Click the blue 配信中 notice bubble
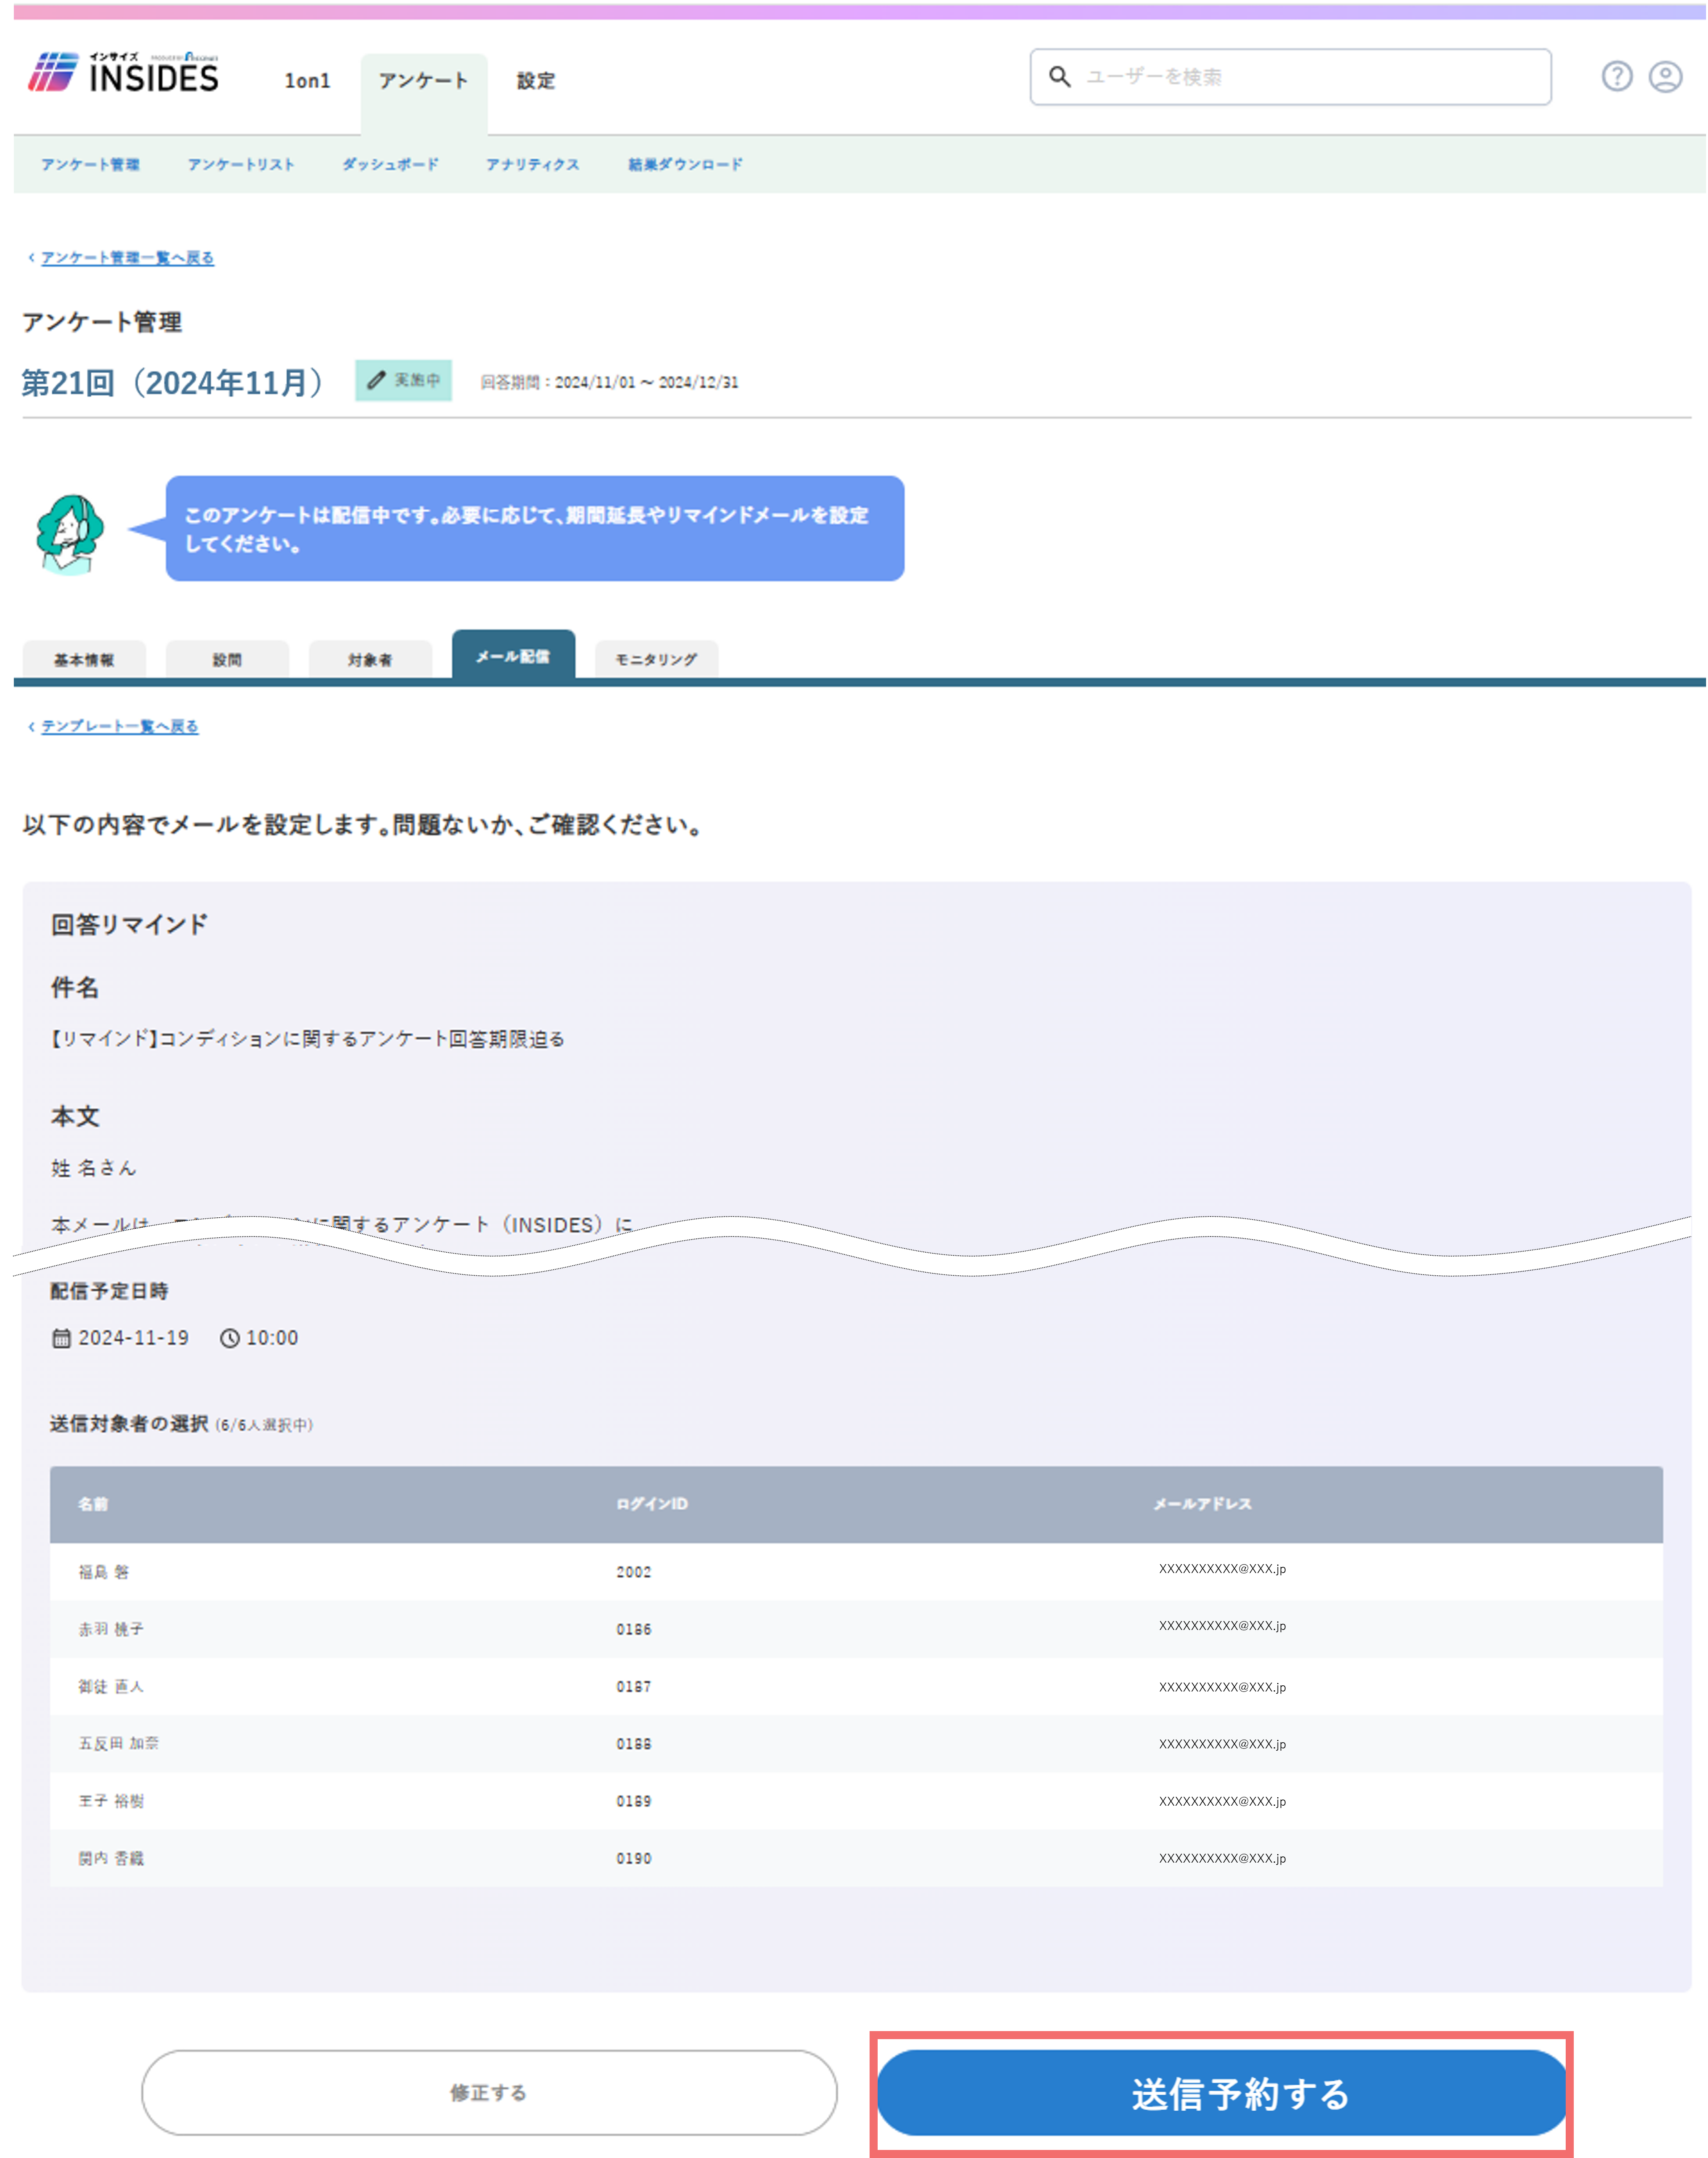The width and height of the screenshot is (1708, 2158). 535,529
